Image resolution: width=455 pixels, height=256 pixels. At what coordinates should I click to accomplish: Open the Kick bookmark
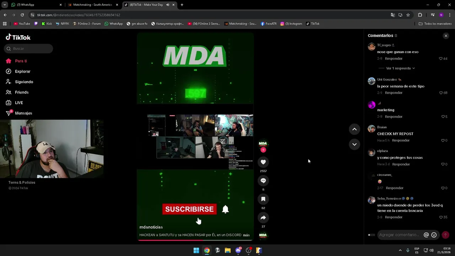[x=47, y=24]
